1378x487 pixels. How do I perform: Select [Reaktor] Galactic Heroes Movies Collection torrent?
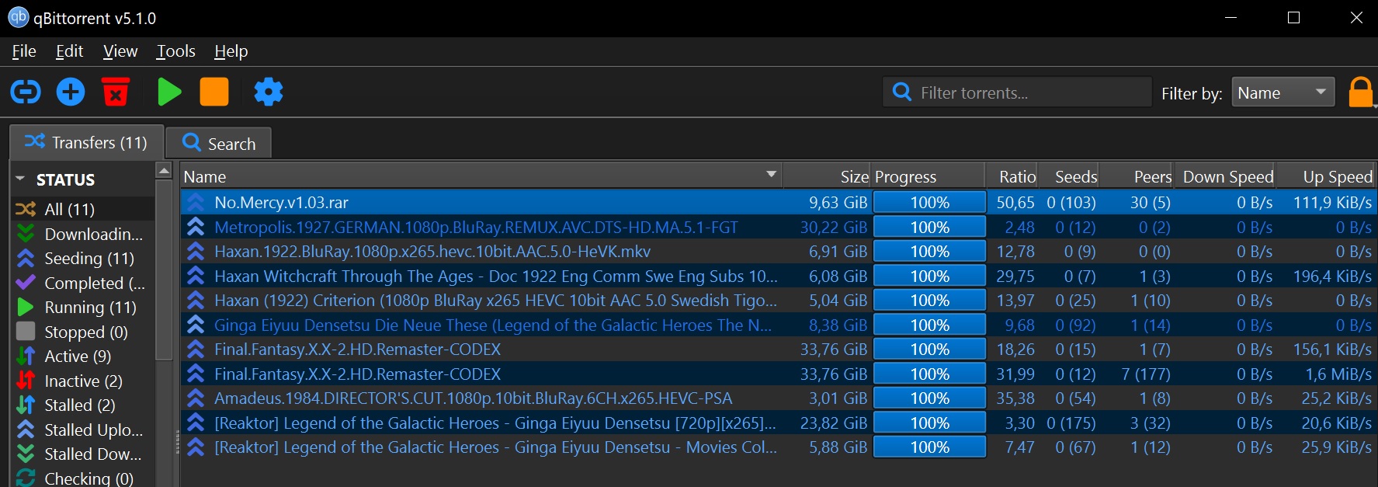tap(495, 447)
